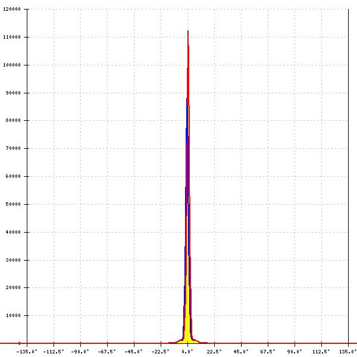Screen dimensions: 357x357
Task: Click the -112.5° x-axis label
Action: [x=54, y=352]
